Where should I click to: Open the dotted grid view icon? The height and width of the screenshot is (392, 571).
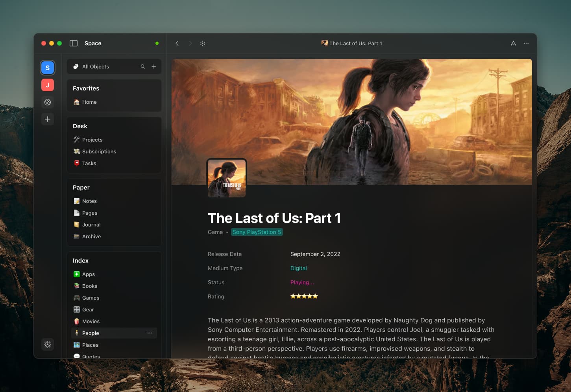(203, 43)
